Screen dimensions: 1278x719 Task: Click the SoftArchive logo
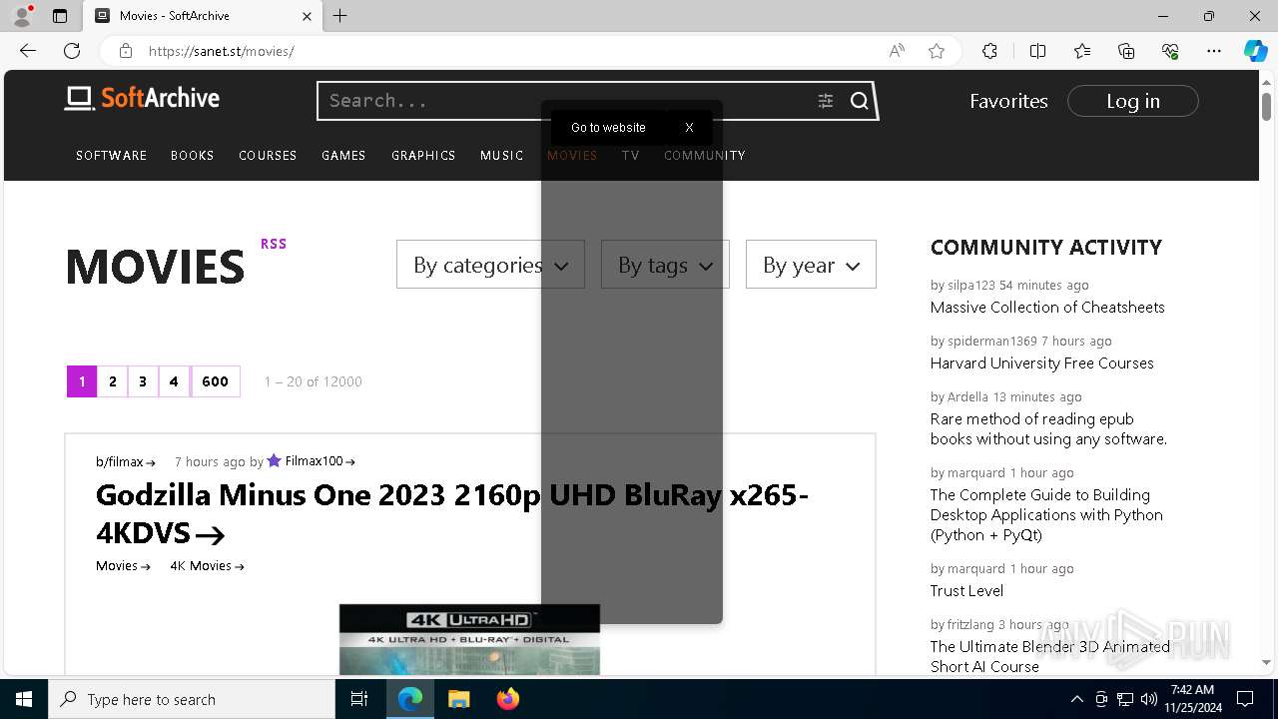[x=142, y=98]
